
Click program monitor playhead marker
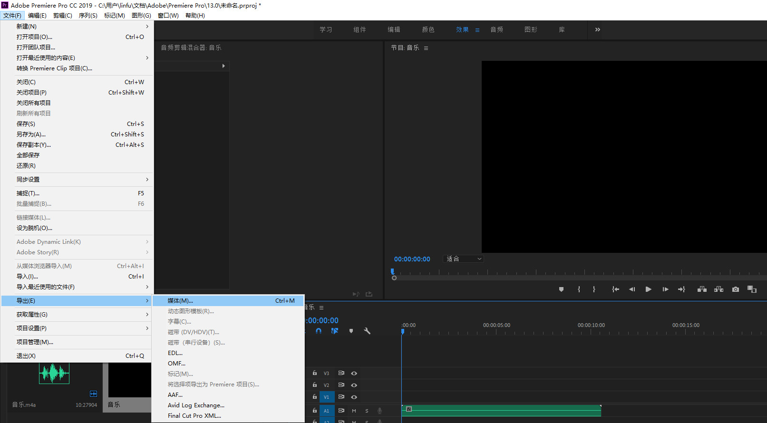click(x=392, y=271)
